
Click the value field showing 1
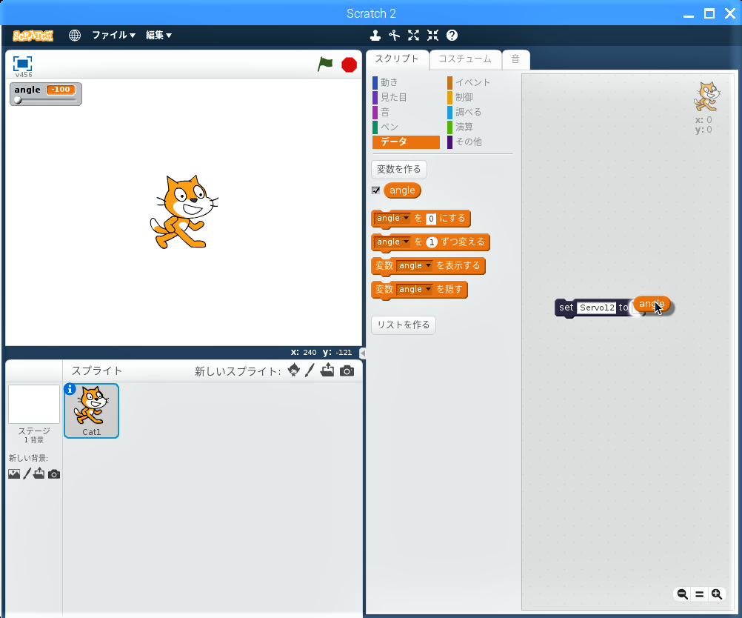coord(431,242)
